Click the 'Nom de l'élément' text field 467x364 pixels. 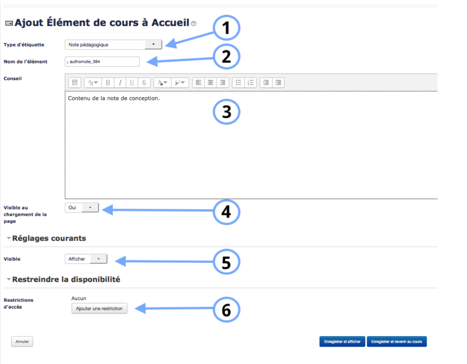(x=102, y=62)
